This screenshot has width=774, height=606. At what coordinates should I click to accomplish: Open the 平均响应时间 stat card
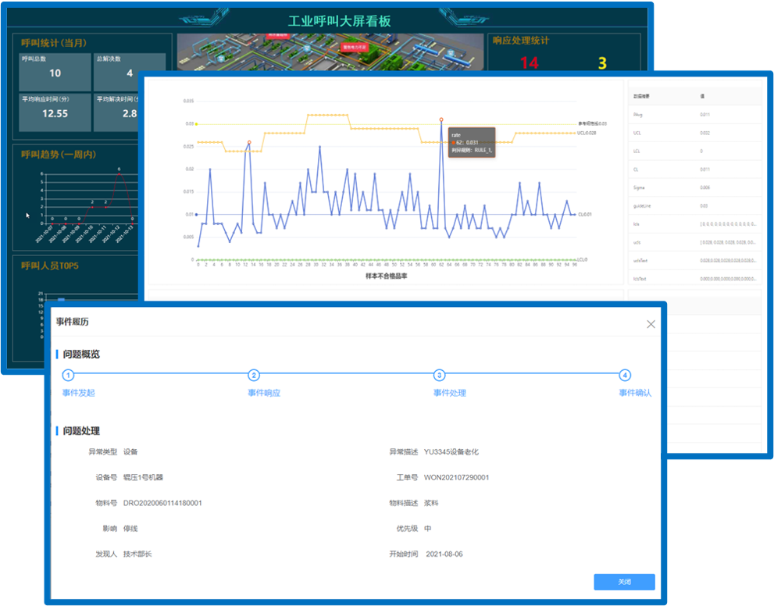(x=55, y=111)
